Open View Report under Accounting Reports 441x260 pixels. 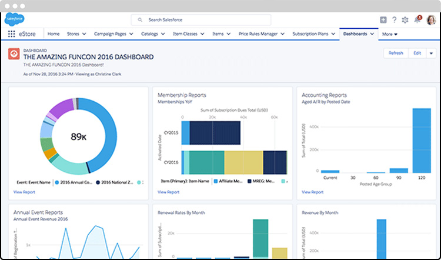[x=312, y=192]
